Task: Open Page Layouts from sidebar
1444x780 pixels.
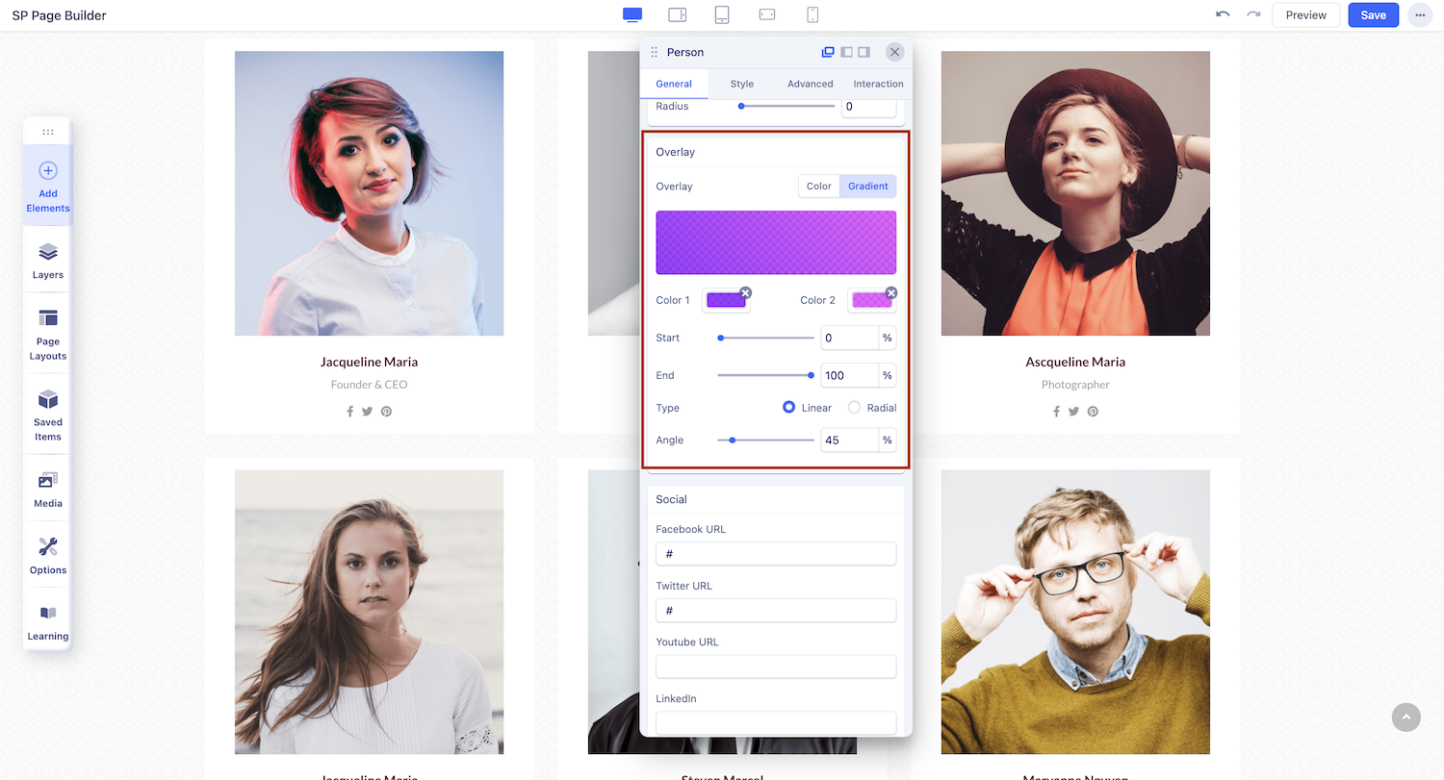Action: pyautogui.click(x=48, y=334)
